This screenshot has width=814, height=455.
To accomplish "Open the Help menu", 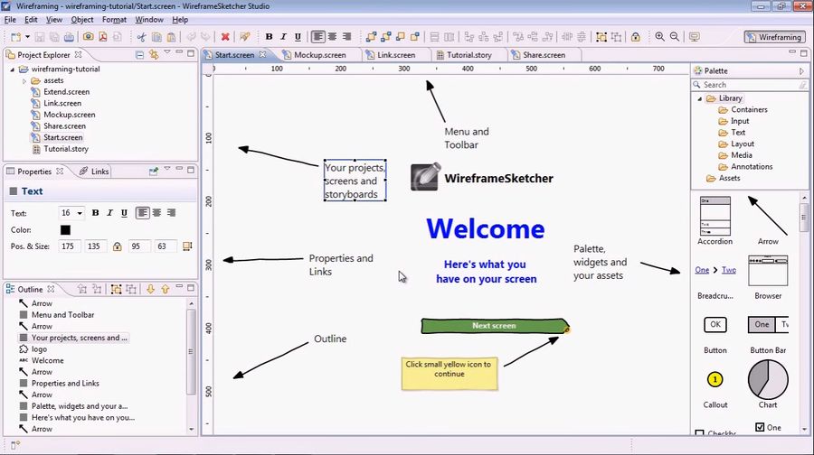I will pos(180,20).
